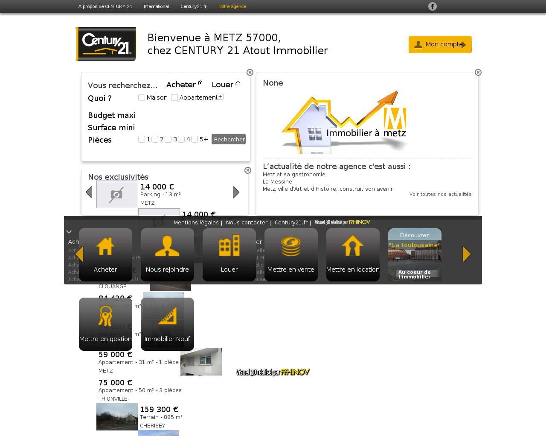Close the Nos exclusivités panel

tap(248, 170)
